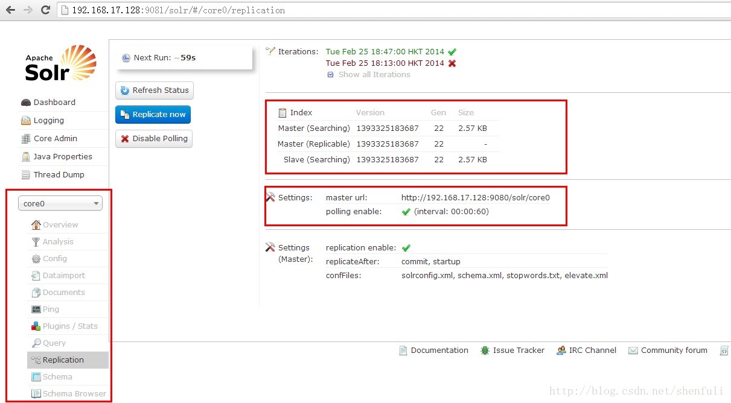
Task: Click the browser back arrow
Action: click(x=10, y=10)
